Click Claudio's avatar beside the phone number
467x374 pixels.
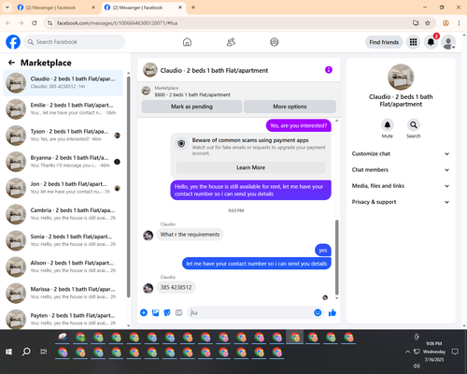pos(148,288)
